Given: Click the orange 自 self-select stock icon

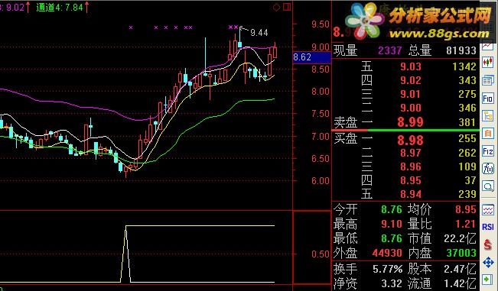Looking at the screenshot, I should 488,134.
